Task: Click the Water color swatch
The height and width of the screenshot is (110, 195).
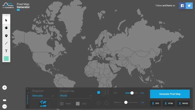Action: (x=62, y=103)
